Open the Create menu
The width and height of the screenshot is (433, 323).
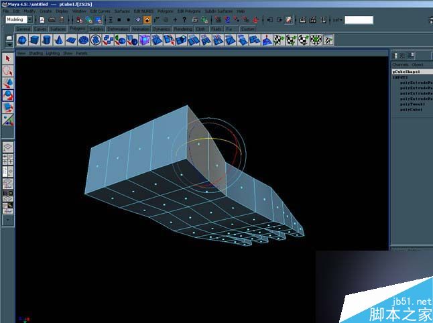pyautogui.click(x=46, y=11)
